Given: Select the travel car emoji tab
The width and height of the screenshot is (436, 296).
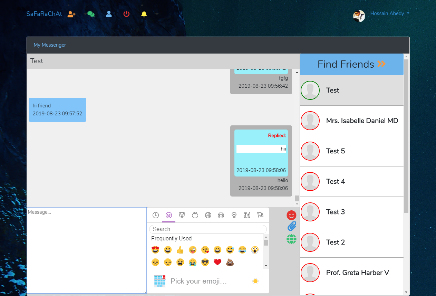Looking at the screenshot, I should coord(221,215).
